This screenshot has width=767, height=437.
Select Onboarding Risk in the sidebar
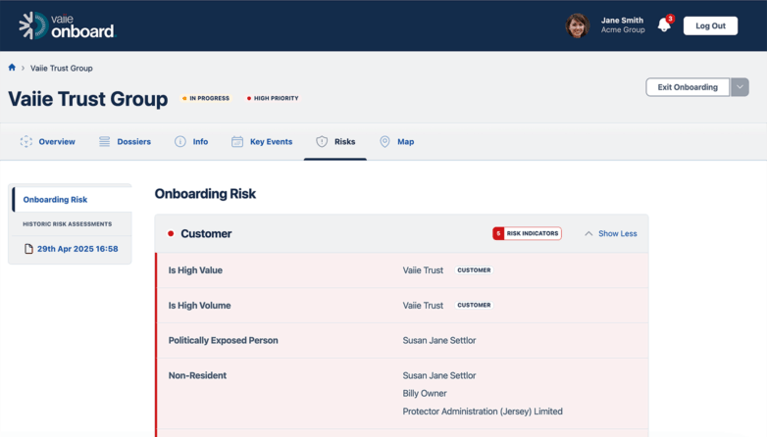click(56, 200)
